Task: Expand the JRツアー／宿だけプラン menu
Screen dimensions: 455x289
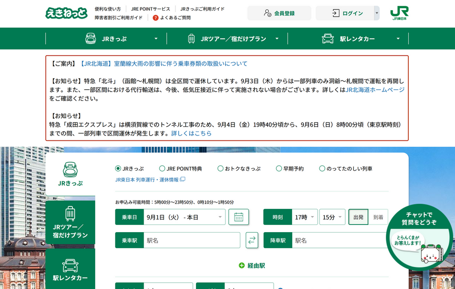Action: [277, 39]
